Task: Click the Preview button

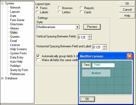Action: tap(92, 27)
